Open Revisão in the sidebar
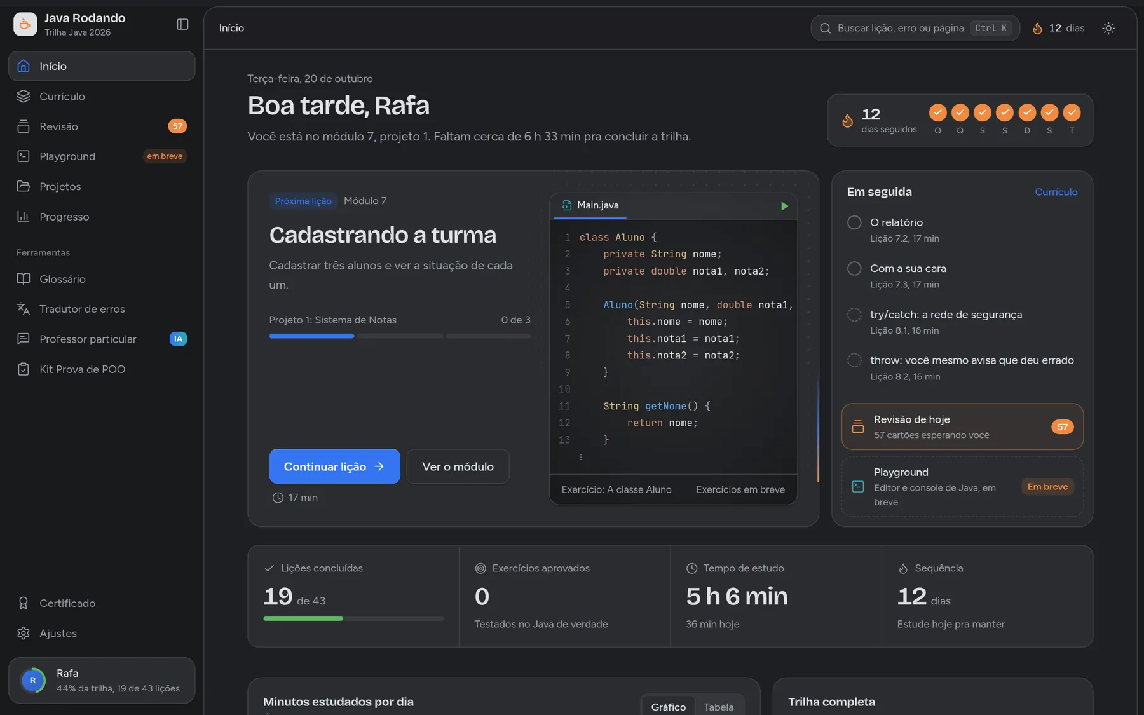Viewport: 1144px width, 715px height. 102,126
